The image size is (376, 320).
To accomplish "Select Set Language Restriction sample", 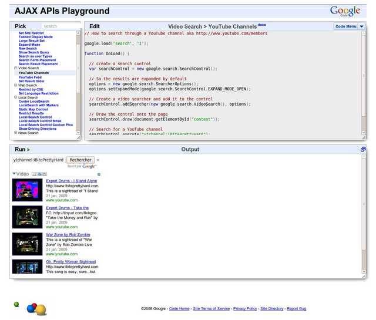I will click(x=39, y=93).
